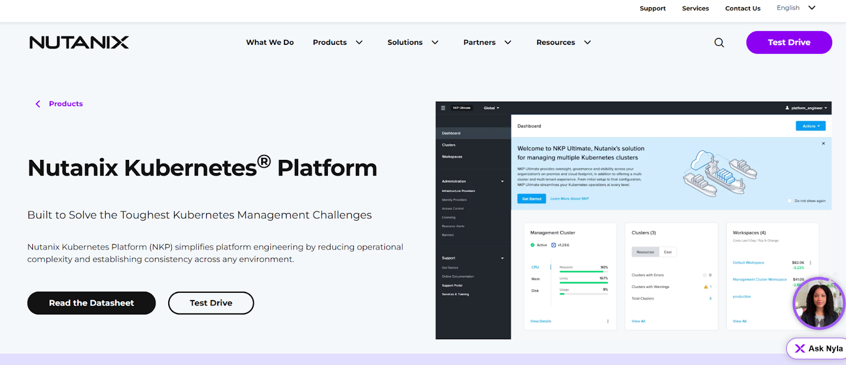Open Identity Providers in sidebar

pos(454,200)
